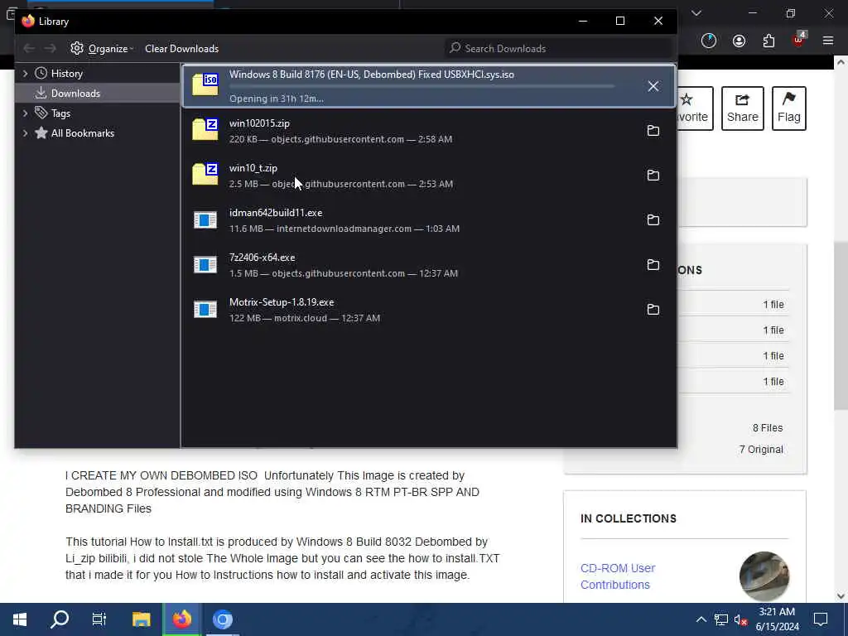Expand the All Bookmarks tree node

pyautogui.click(x=25, y=133)
